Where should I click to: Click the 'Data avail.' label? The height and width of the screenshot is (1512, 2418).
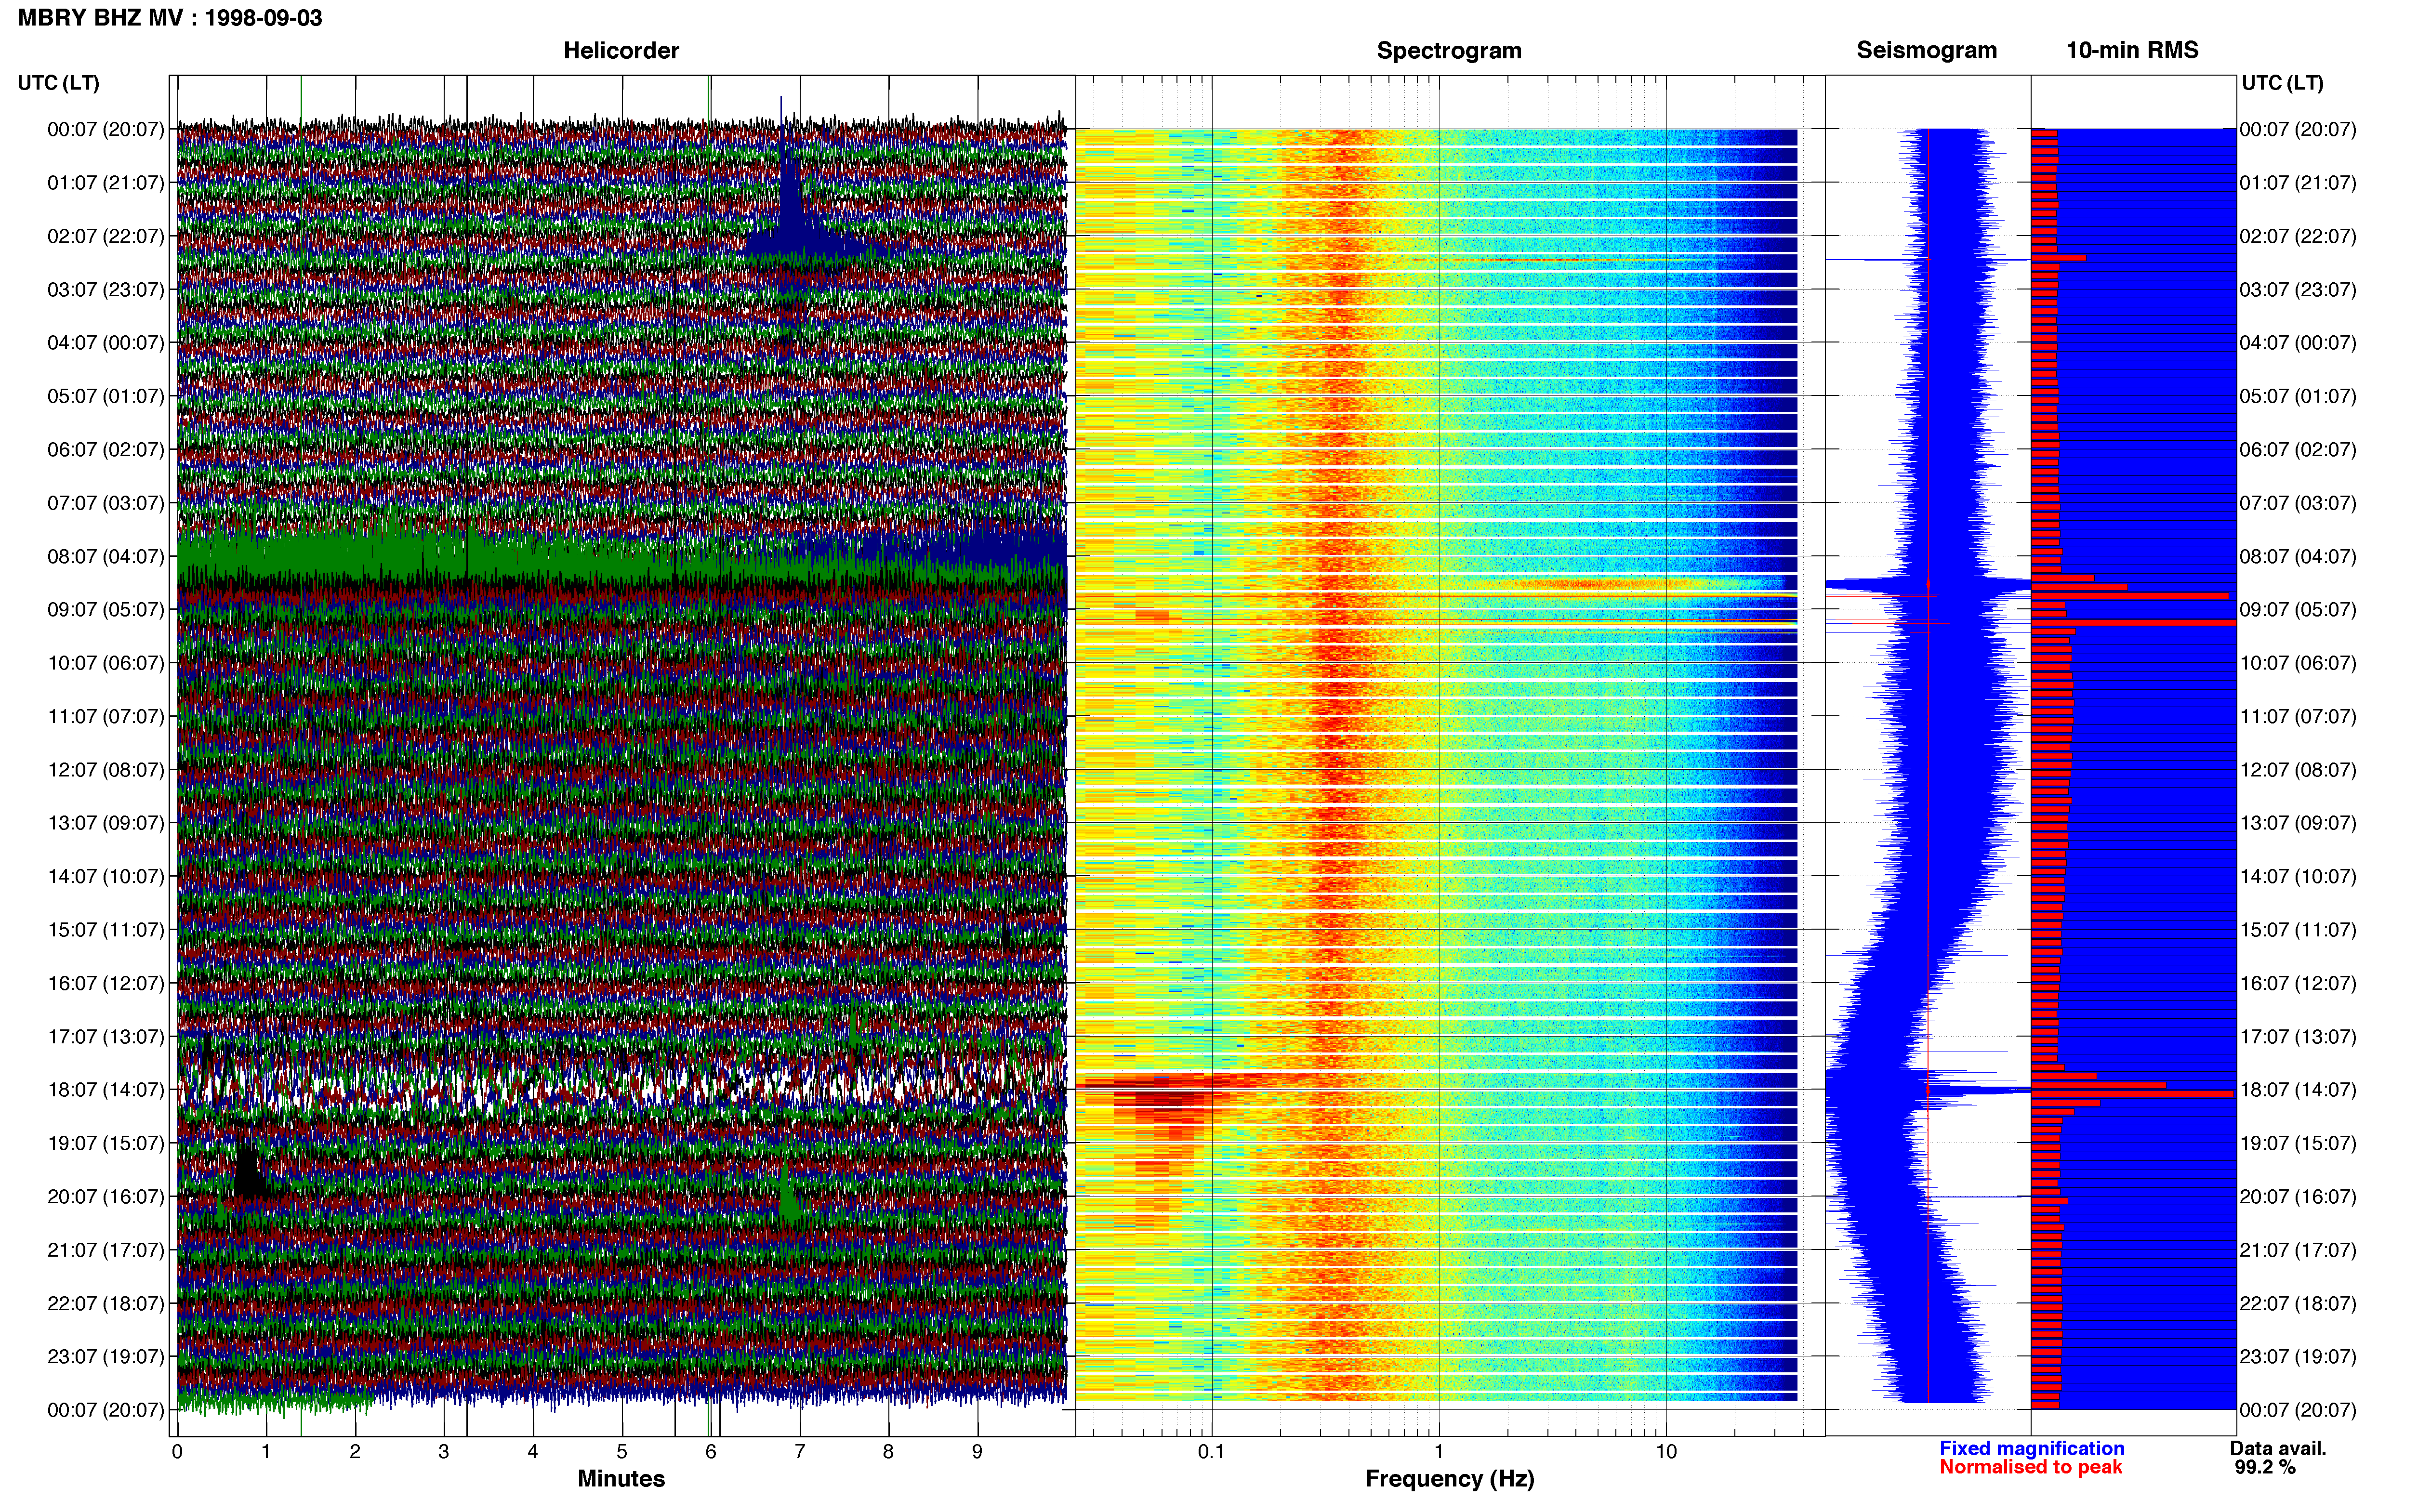tap(2278, 1448)
